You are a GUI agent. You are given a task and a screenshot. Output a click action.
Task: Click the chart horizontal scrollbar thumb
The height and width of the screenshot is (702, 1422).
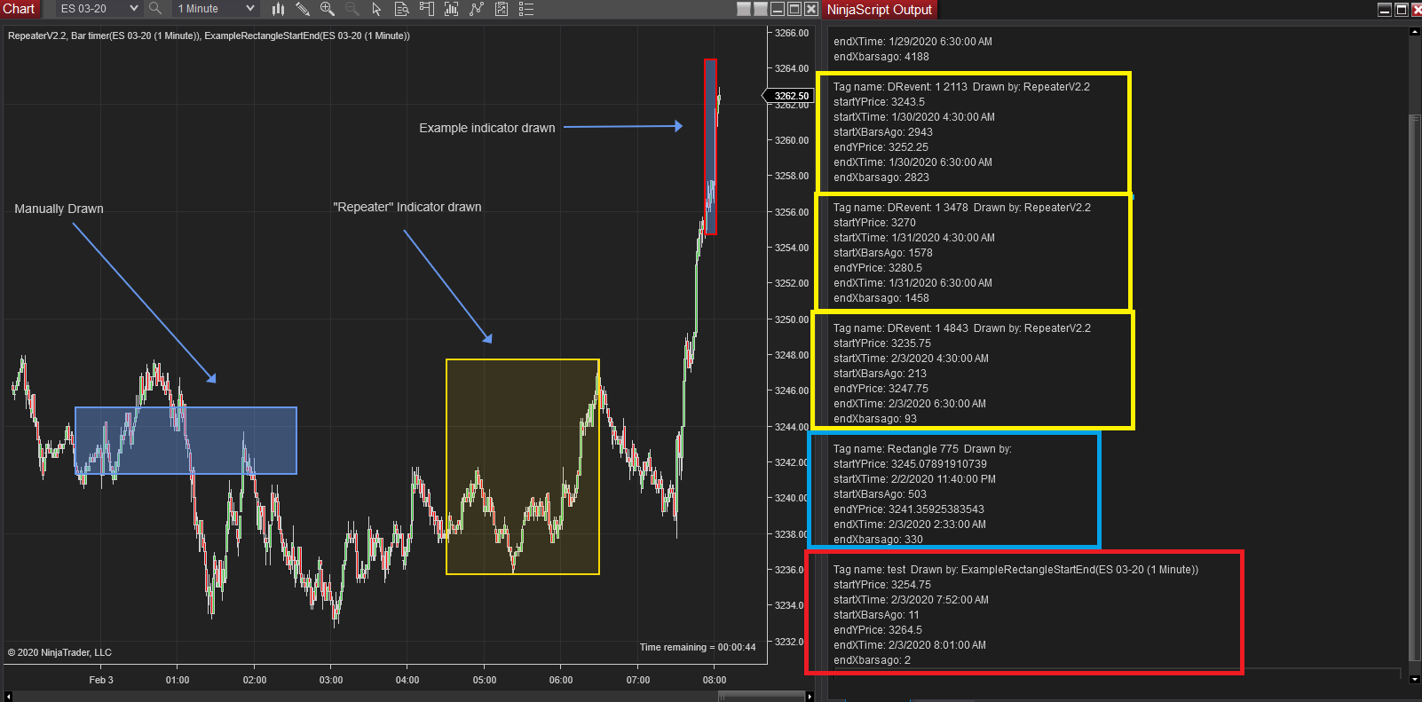coord(761,697)
